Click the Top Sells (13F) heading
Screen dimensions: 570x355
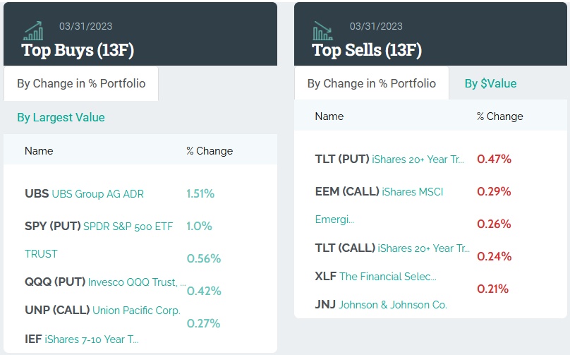[367, 50]
